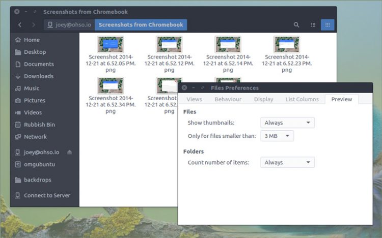Select joey@ohso.io location in path bar

[x=69, y=25]
